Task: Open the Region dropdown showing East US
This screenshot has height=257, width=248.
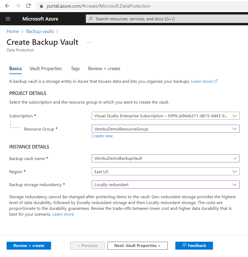Action: [x=166, y=171]
